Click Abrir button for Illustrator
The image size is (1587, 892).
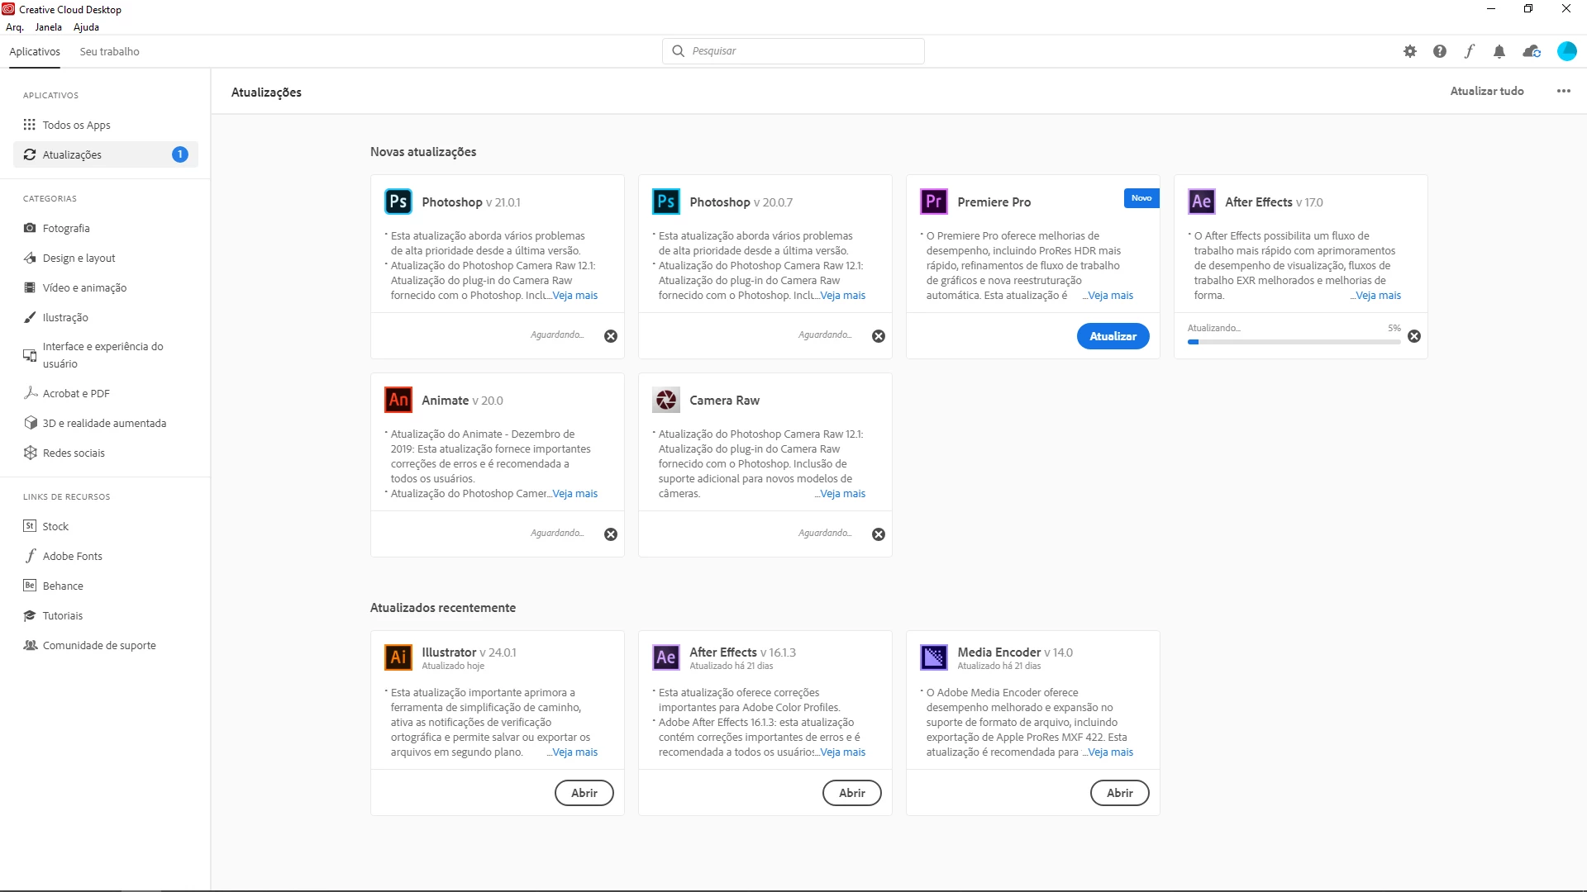584,793
